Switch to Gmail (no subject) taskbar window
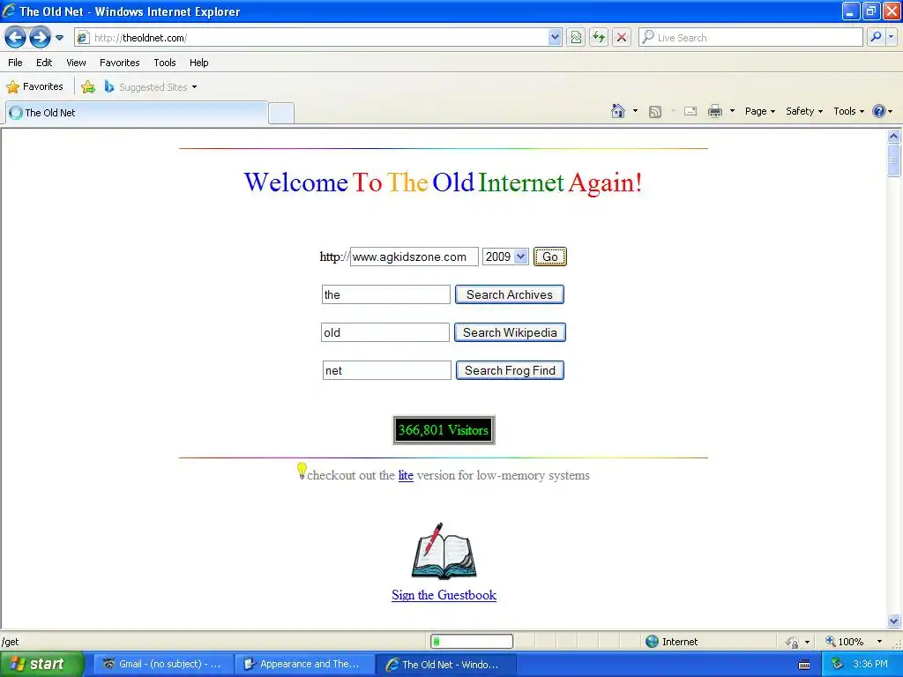This screenshot has width=903, height=677. pyautogui.click(x=161, y=665)
